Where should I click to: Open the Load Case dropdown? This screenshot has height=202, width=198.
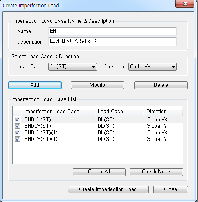pyautogui.click(x=73, y=67)
